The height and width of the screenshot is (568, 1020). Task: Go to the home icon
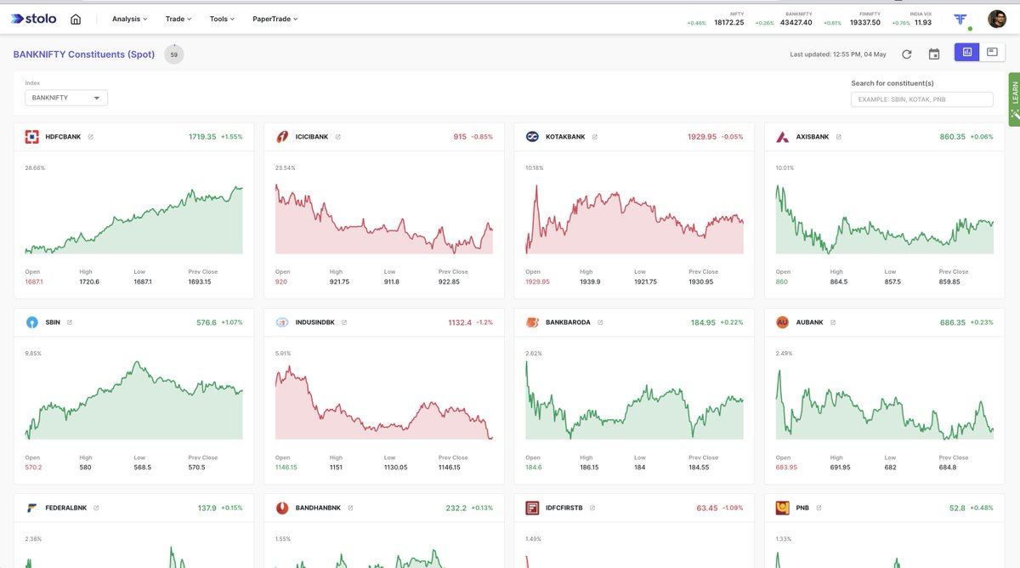[x=76, y=19]
